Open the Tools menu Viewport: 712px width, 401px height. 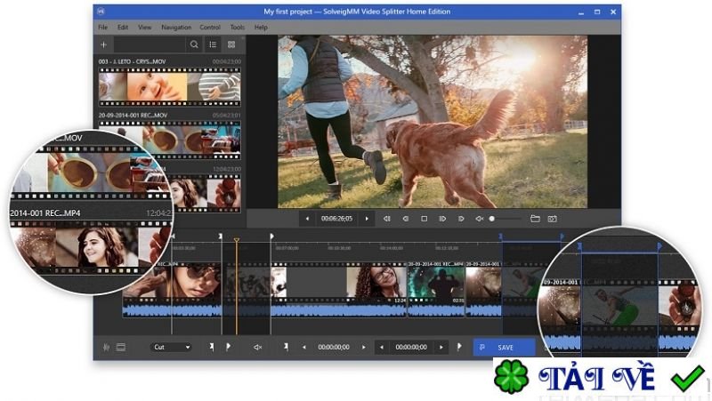coord(237,28)
